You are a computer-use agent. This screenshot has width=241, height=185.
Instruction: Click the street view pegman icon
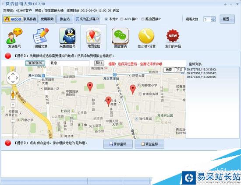pos(13,94)
